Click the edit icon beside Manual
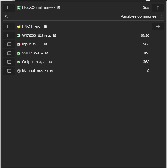Screen dimensions: 167x168 coord(51,71)
